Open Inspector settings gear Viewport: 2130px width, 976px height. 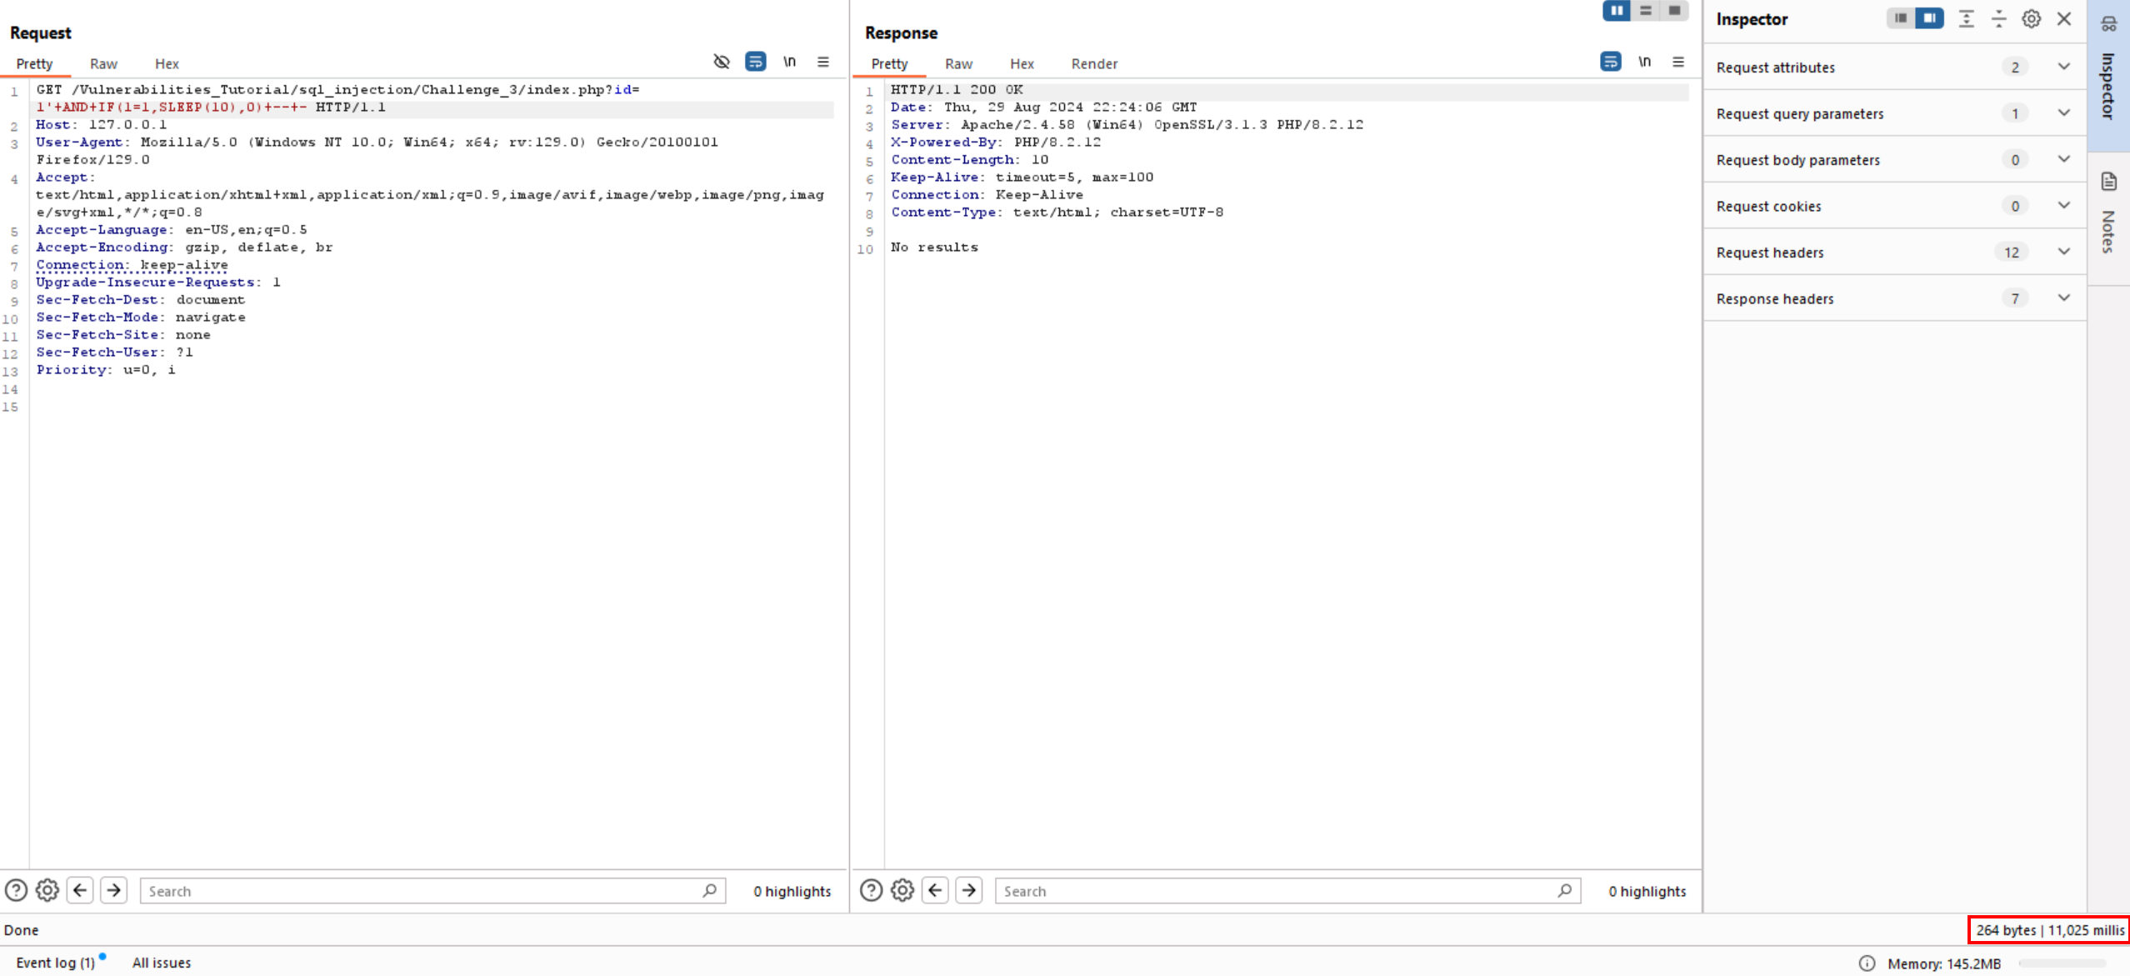[x=2032, y=18]
